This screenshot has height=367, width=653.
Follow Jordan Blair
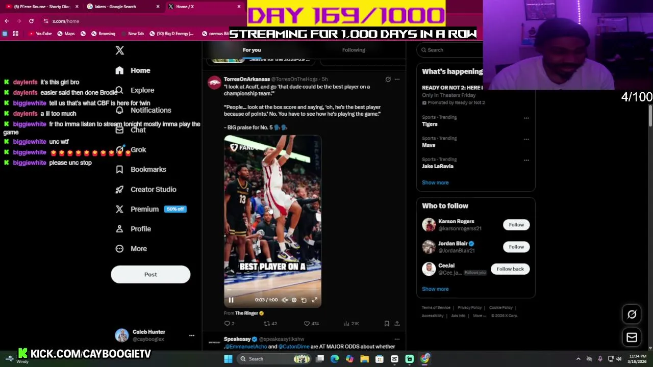click(x=516, y=247)
